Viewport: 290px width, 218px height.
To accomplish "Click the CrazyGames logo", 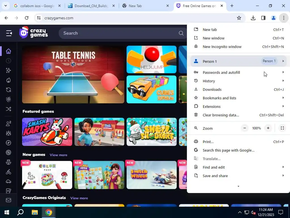I will pos(33,32).
